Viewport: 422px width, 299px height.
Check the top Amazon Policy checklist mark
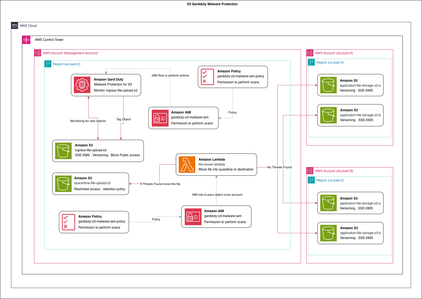(x=207, y=77)
